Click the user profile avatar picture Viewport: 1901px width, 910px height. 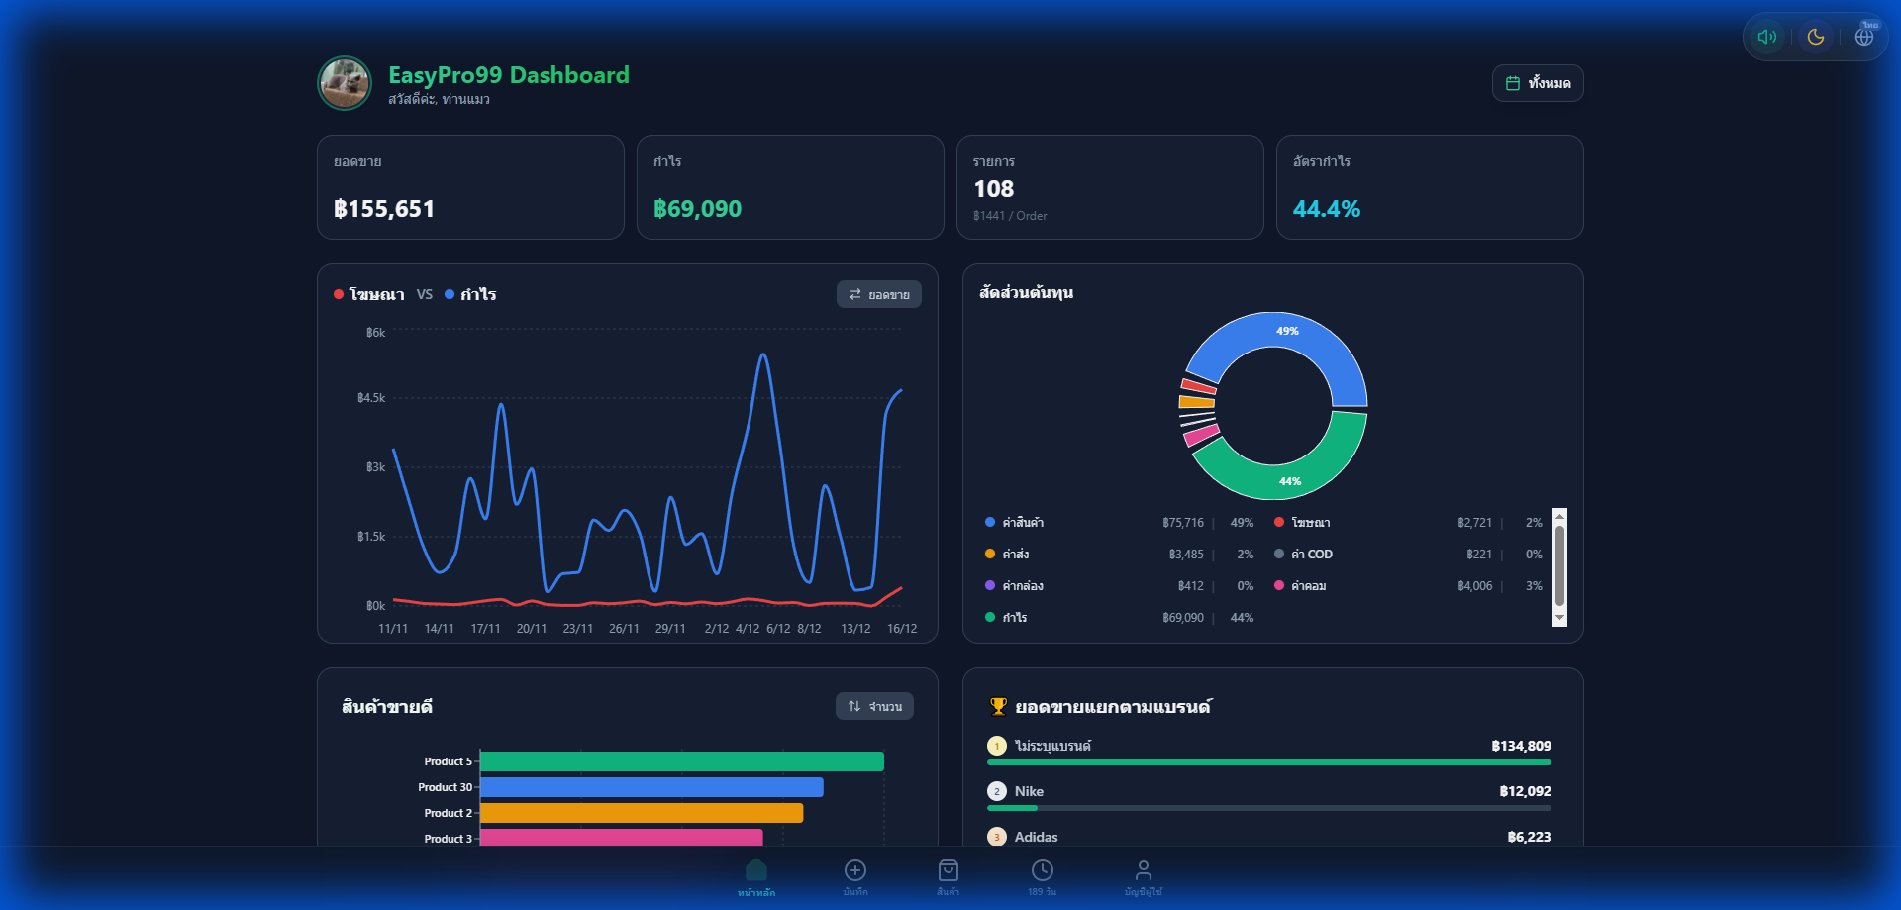345,83
